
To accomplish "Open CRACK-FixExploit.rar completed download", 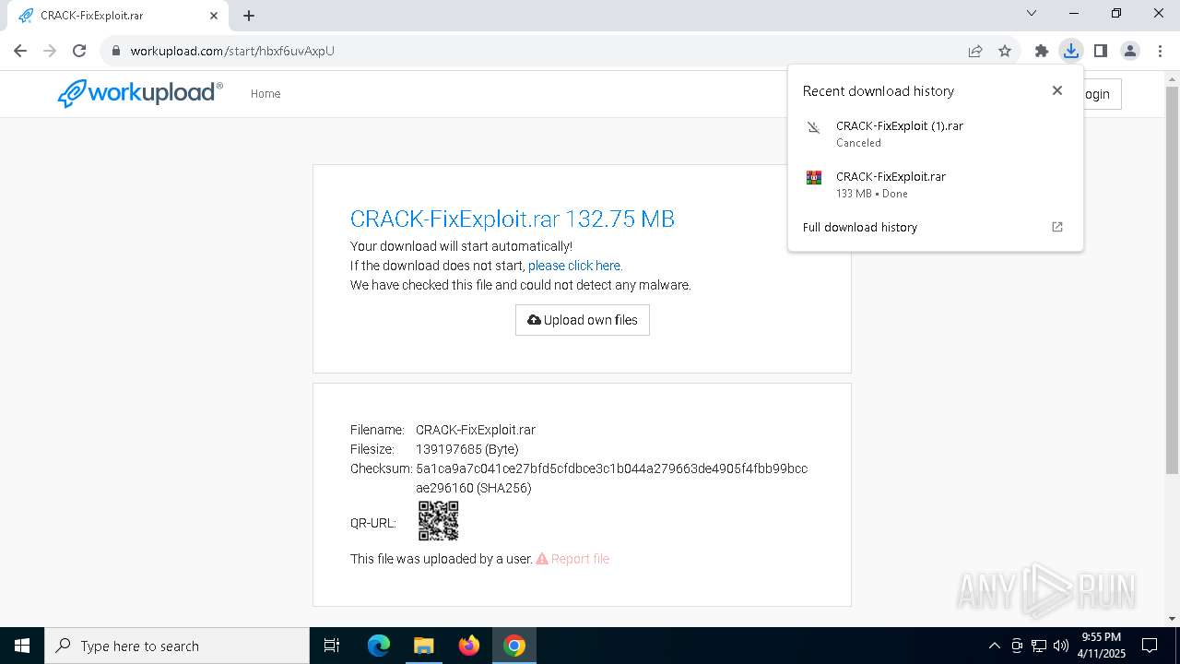I will [935, 184].
